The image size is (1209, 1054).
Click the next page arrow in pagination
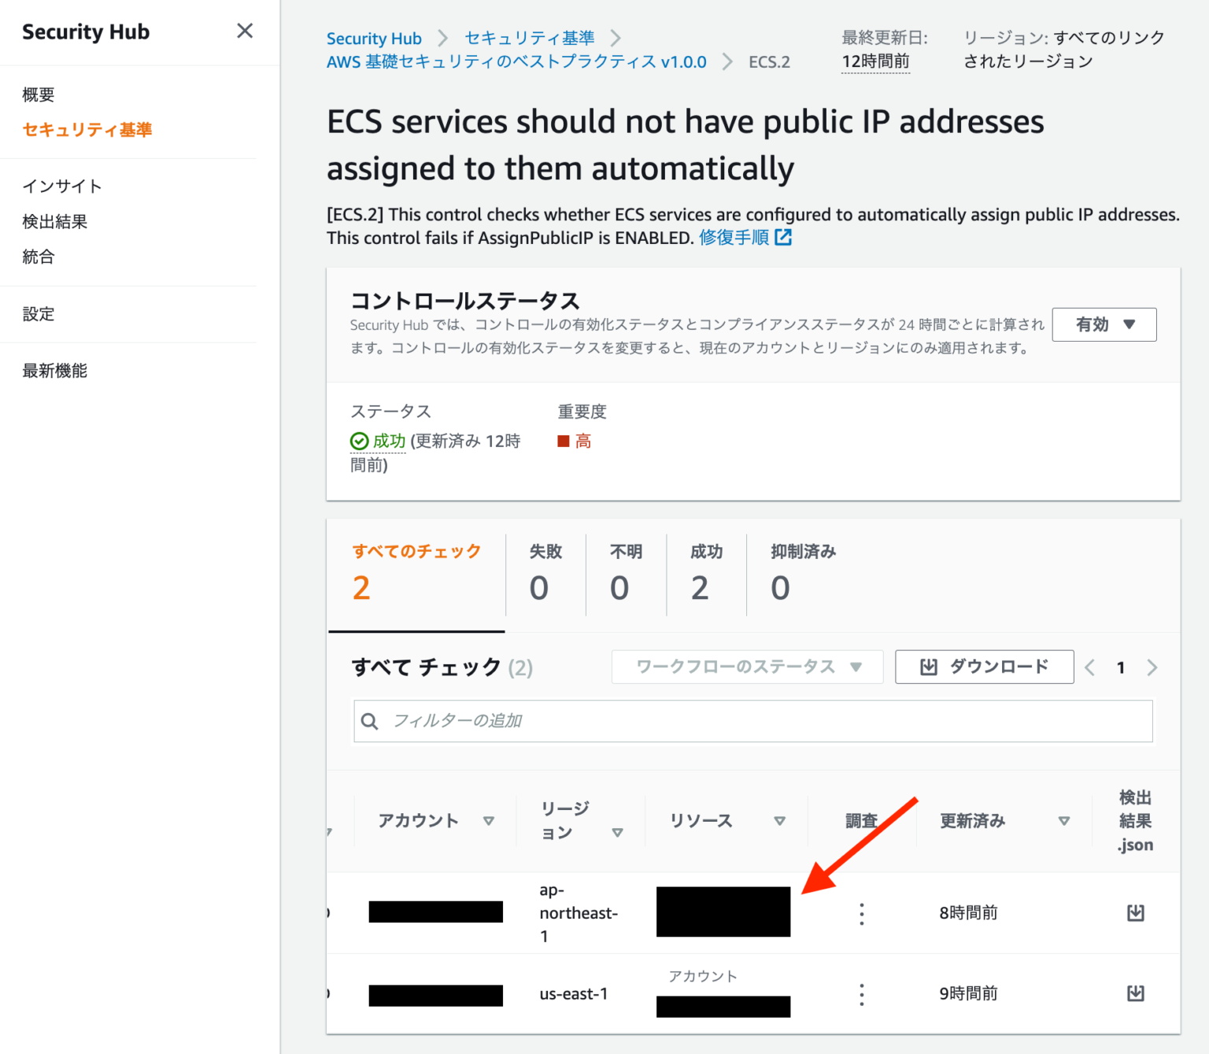1152,667
